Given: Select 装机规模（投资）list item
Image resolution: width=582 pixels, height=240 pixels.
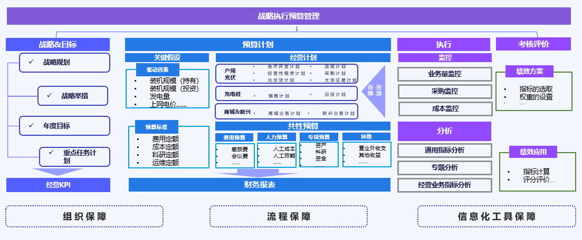Looking at the screenshot, I should (174, 88).
